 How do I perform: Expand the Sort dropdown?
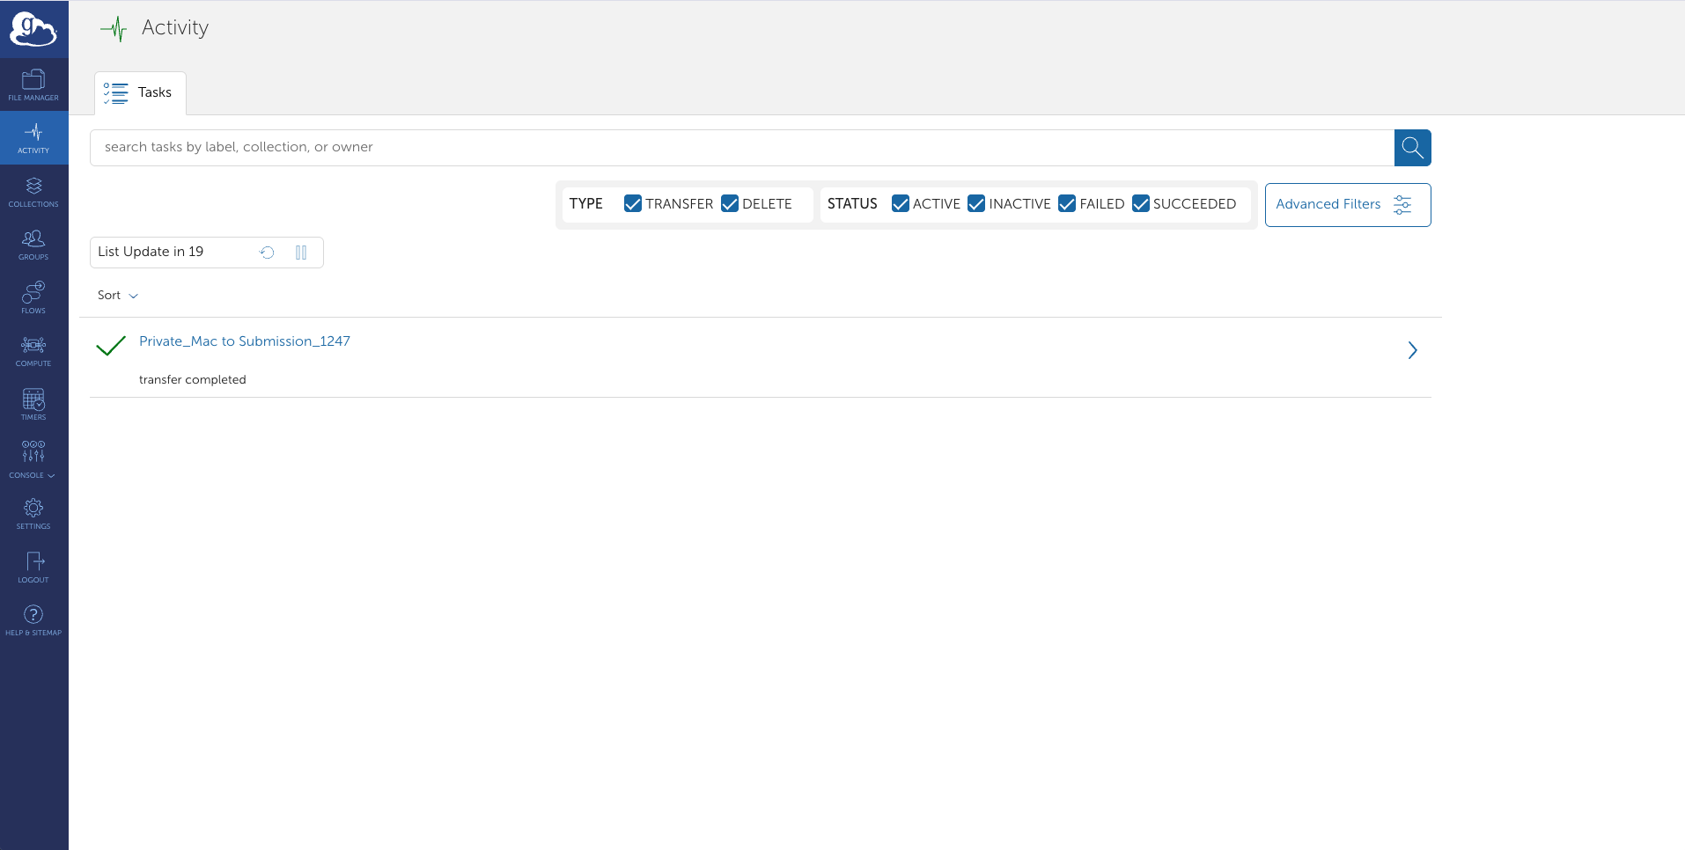118,296
